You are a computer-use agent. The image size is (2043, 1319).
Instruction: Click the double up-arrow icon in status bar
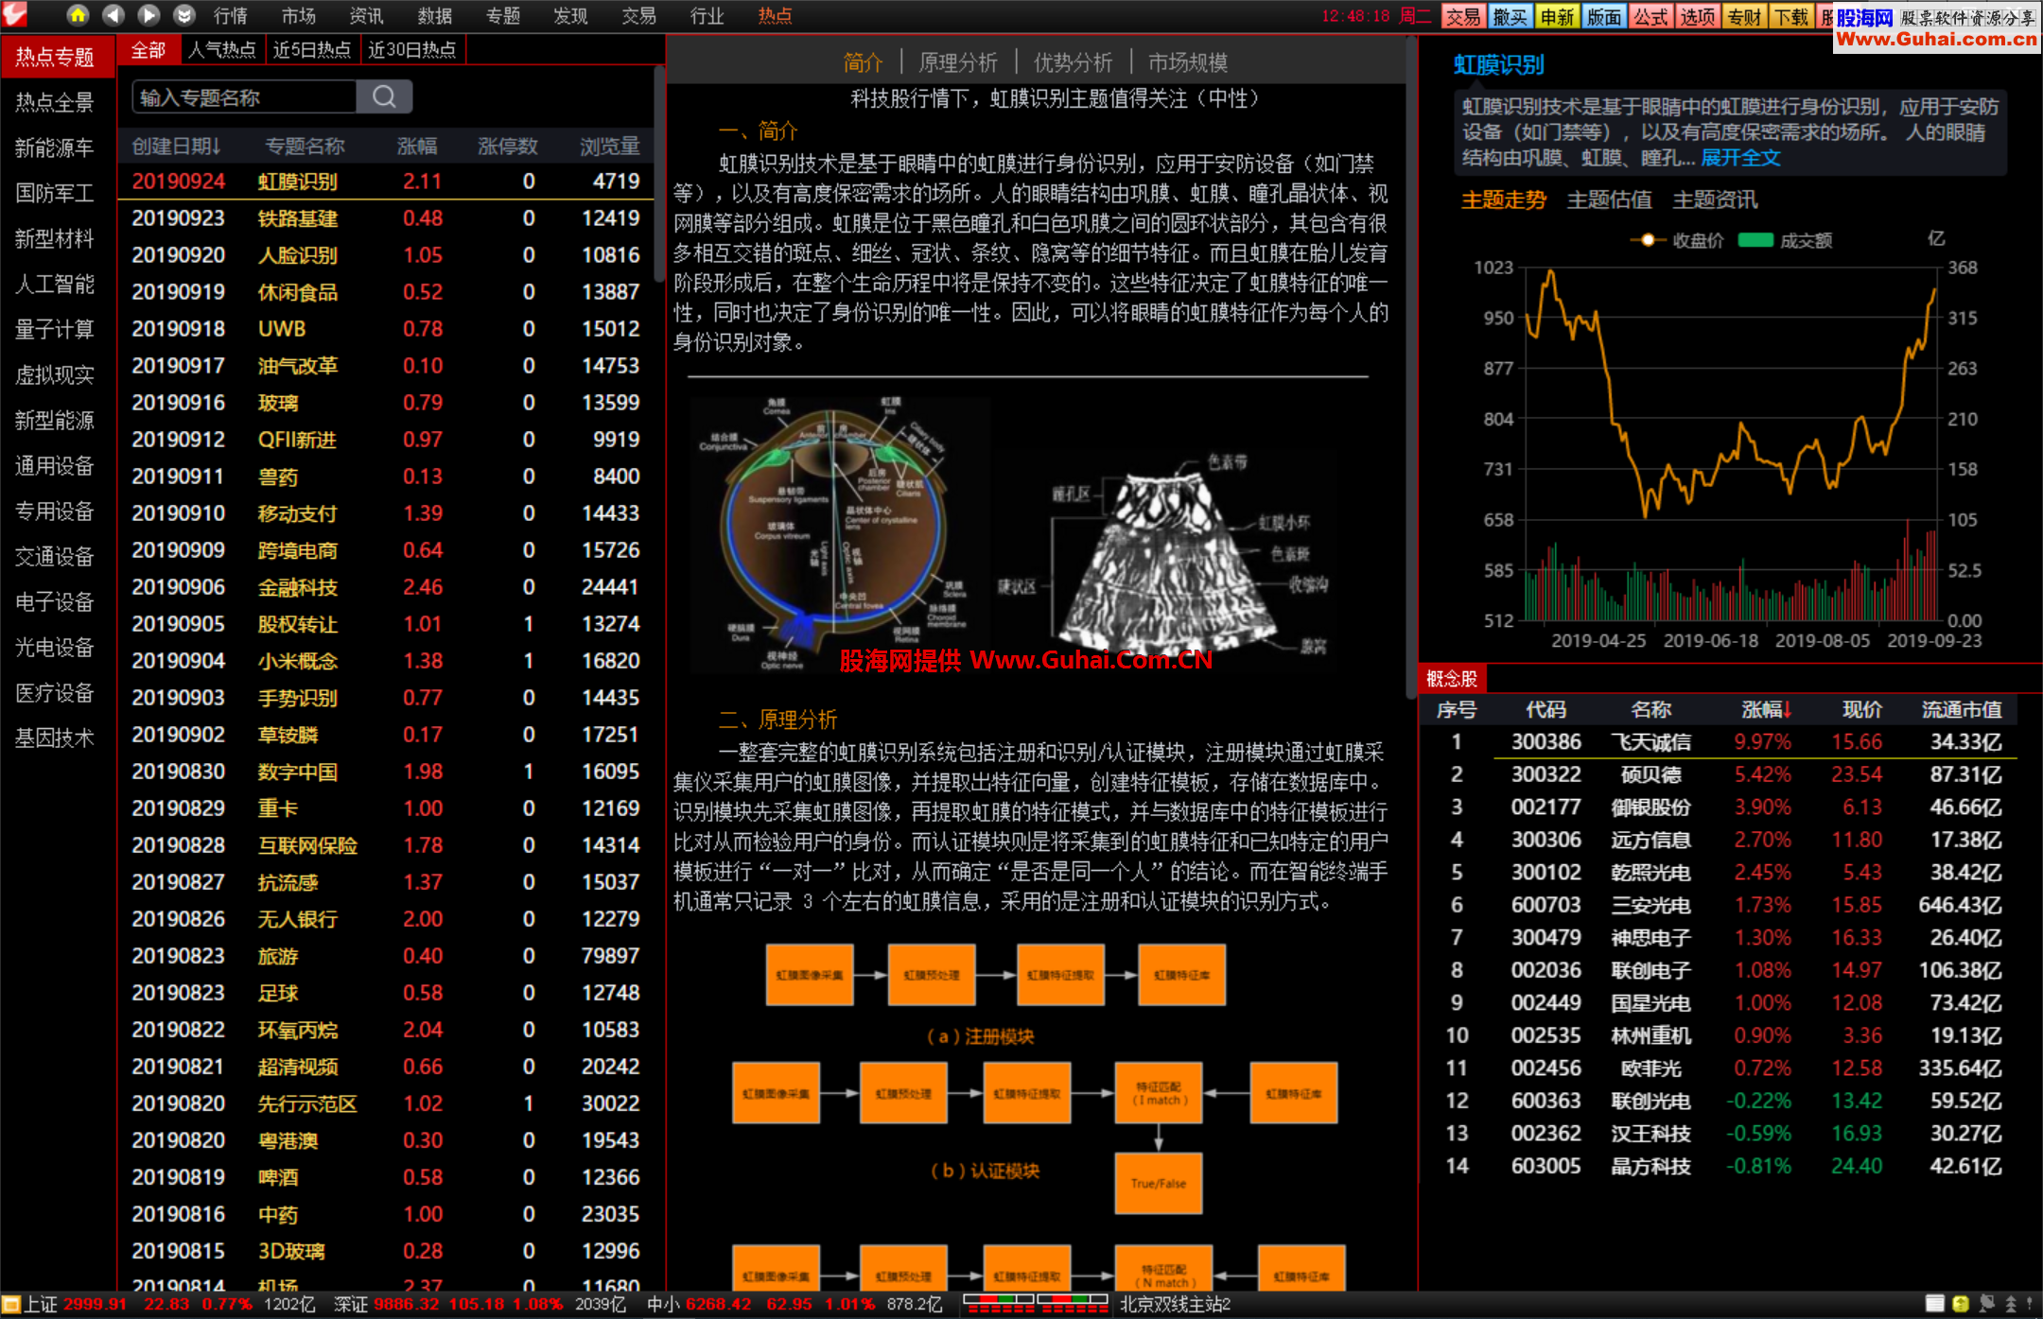(x=2011, y=1304)
